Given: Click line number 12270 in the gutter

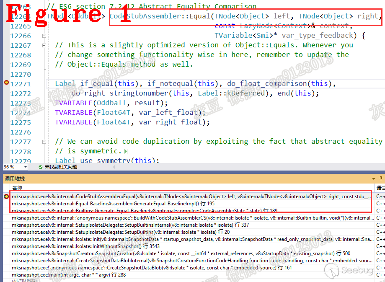Looking at the screenshot, I should [21, 75].
